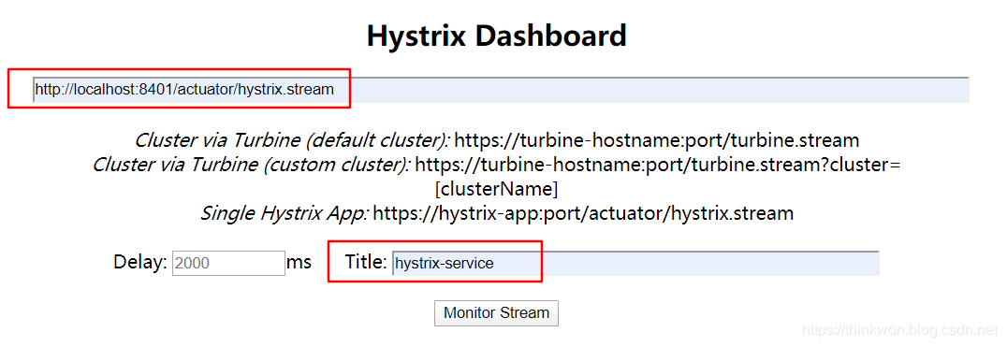Click the custom cluster turbine.stream?cluster= URL
This screenshot has width=1007, height=347.
[x=657, y=165]
